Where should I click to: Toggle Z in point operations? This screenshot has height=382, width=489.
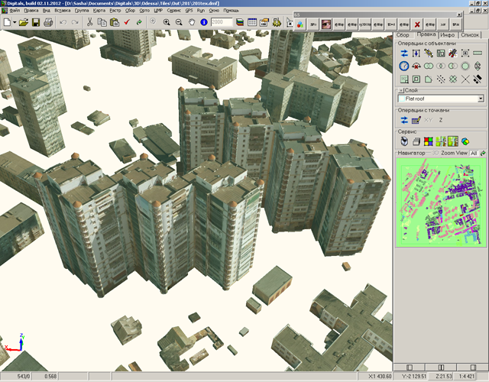(x=441, y=119)
